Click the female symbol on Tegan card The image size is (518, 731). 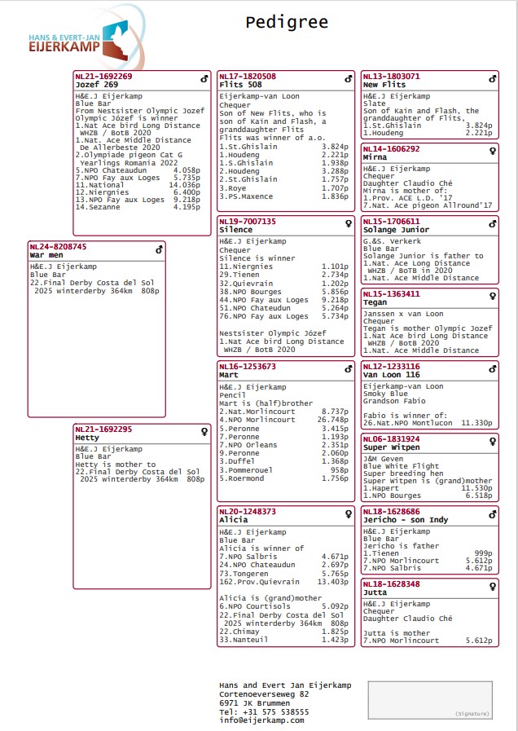[x=493, y=297]
